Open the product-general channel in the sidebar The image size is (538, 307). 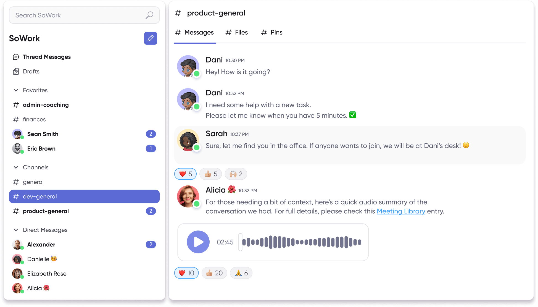click(x=46, y=211)
